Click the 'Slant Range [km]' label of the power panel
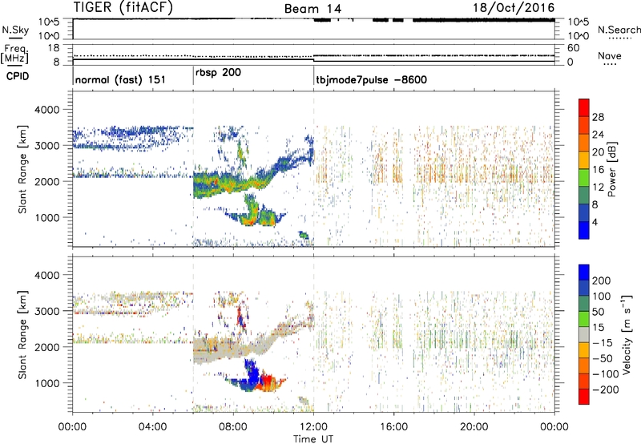This screenshot has height=444, width=641. click(22, 169)
